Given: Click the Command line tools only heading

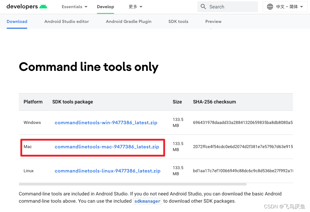Looking at the screenshot, I should [x=89, y=67].
